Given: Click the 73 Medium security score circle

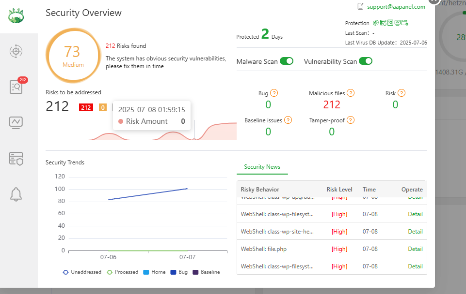Looking at the screenshot, I should 72,56.
